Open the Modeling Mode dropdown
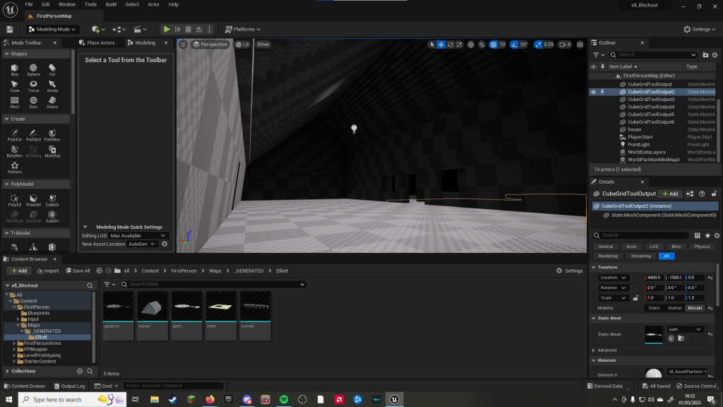Viewport: 723px width, 407px height. click(x=54, y=29)
